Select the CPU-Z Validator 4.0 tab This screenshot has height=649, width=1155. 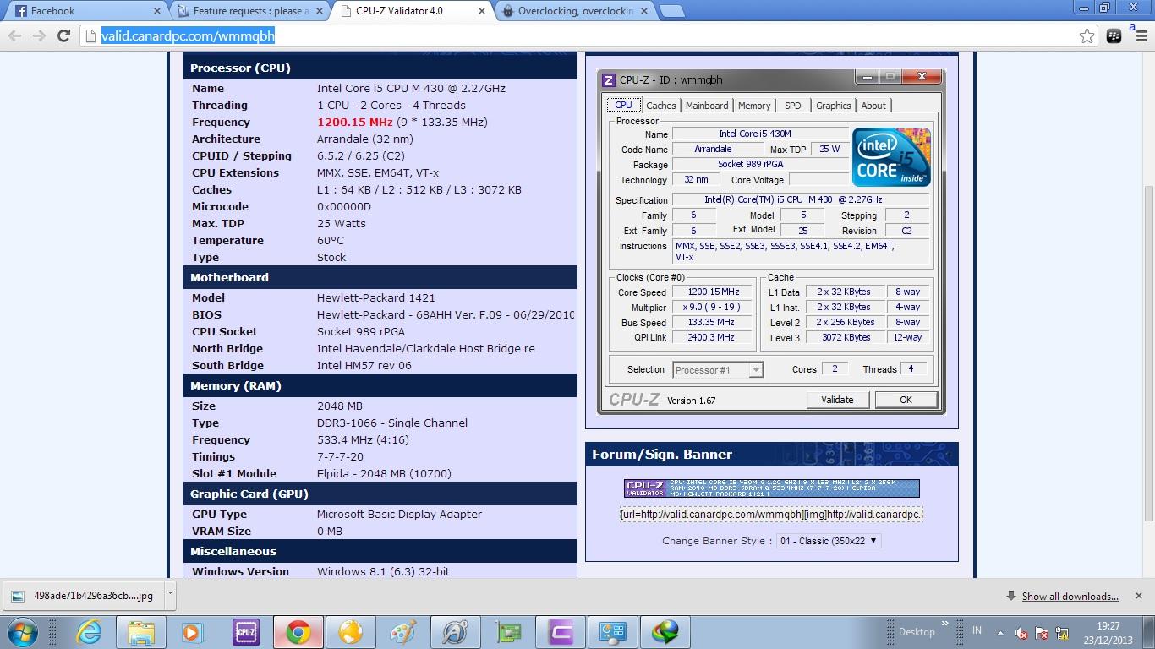(x=413, y=11)
